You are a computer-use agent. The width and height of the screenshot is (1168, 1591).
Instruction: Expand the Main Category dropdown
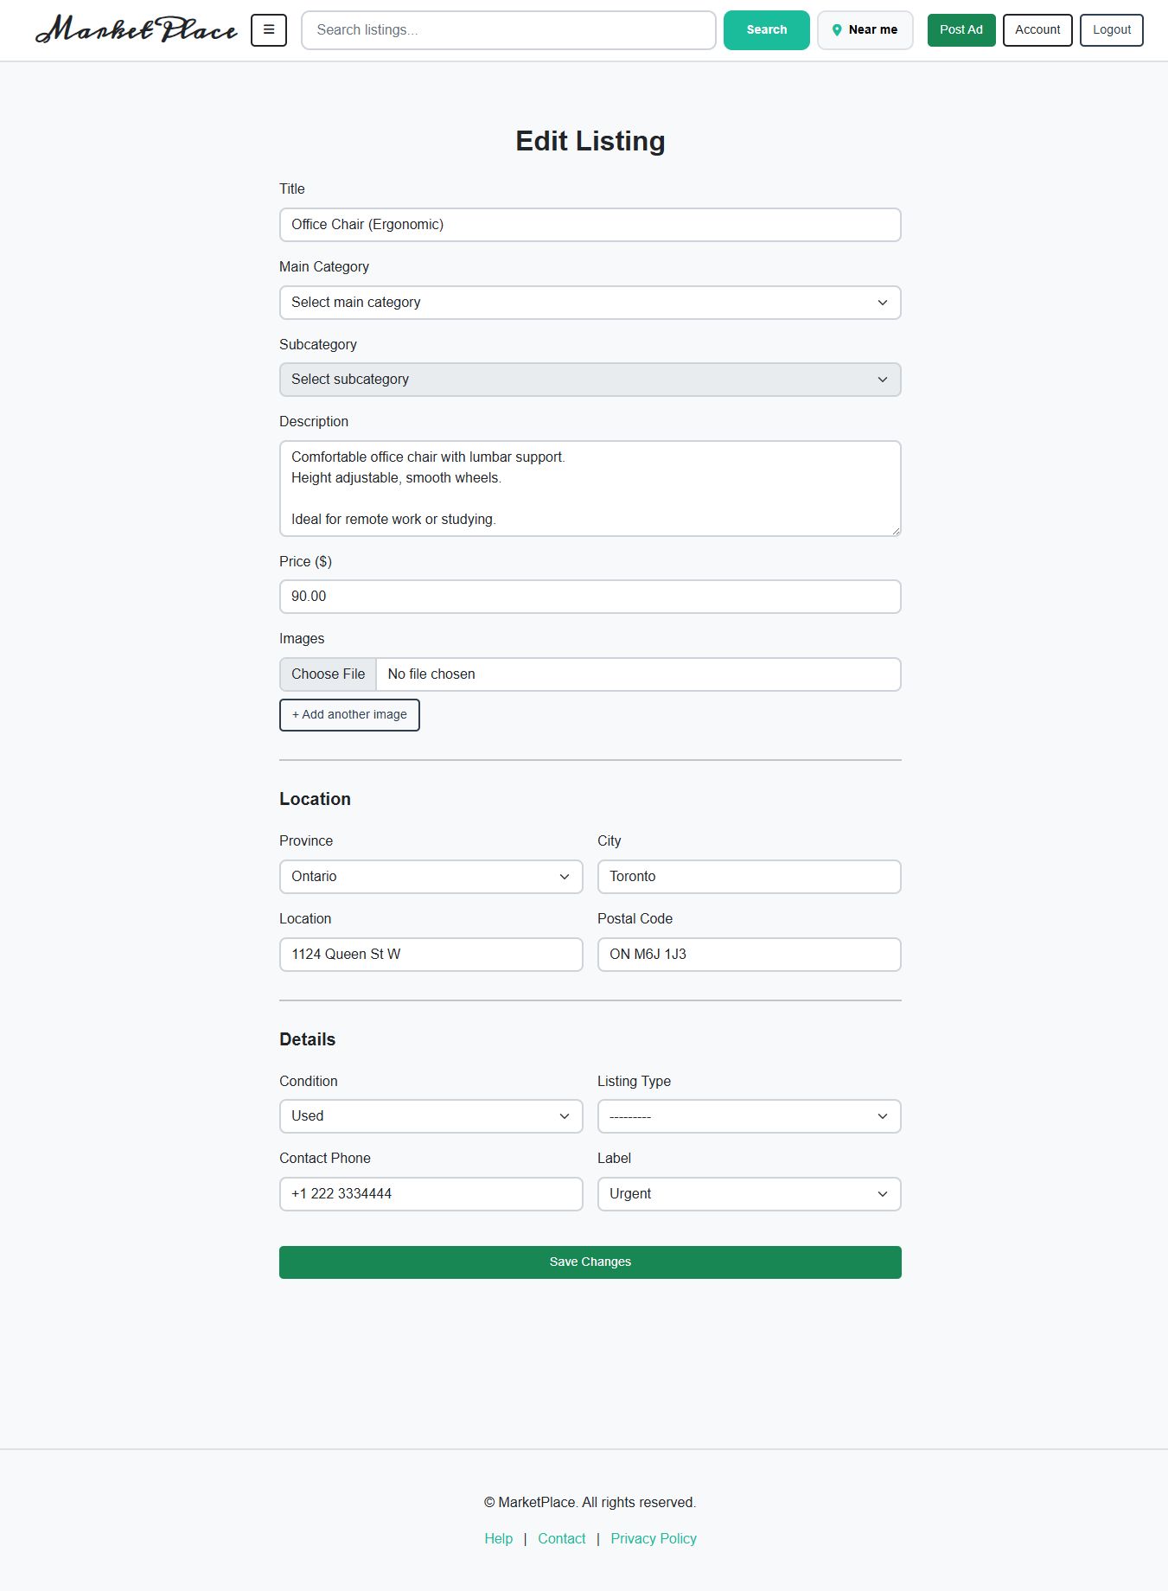pyautogui.click(x=590, y=303)
